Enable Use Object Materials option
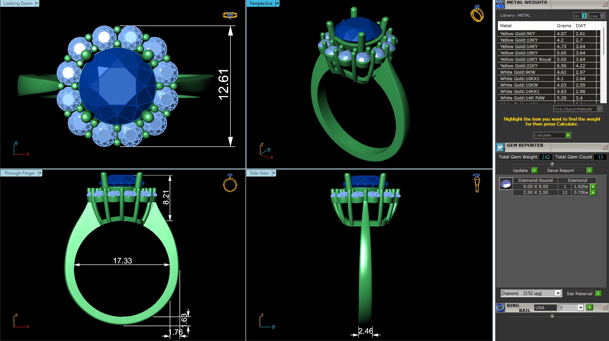The image size is (609, 341). 578,109
